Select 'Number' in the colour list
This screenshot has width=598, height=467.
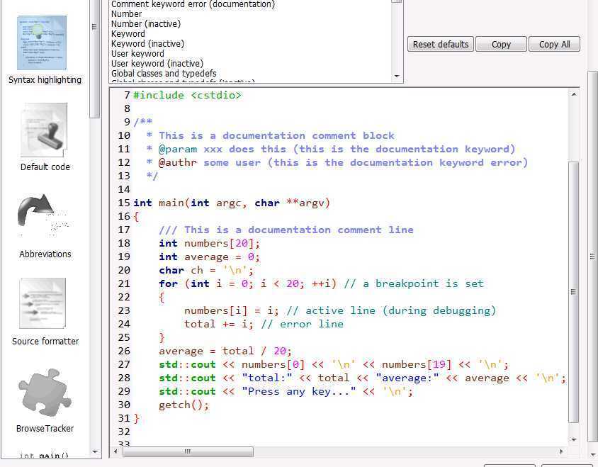(x=127, y=13)
